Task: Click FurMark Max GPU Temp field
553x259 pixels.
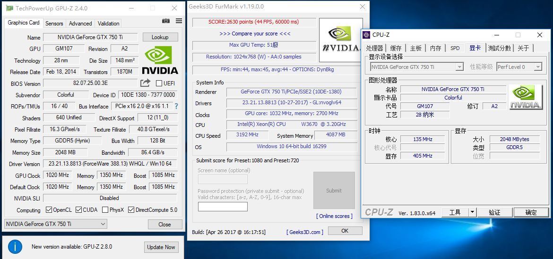Action: (x=254, y=45)
